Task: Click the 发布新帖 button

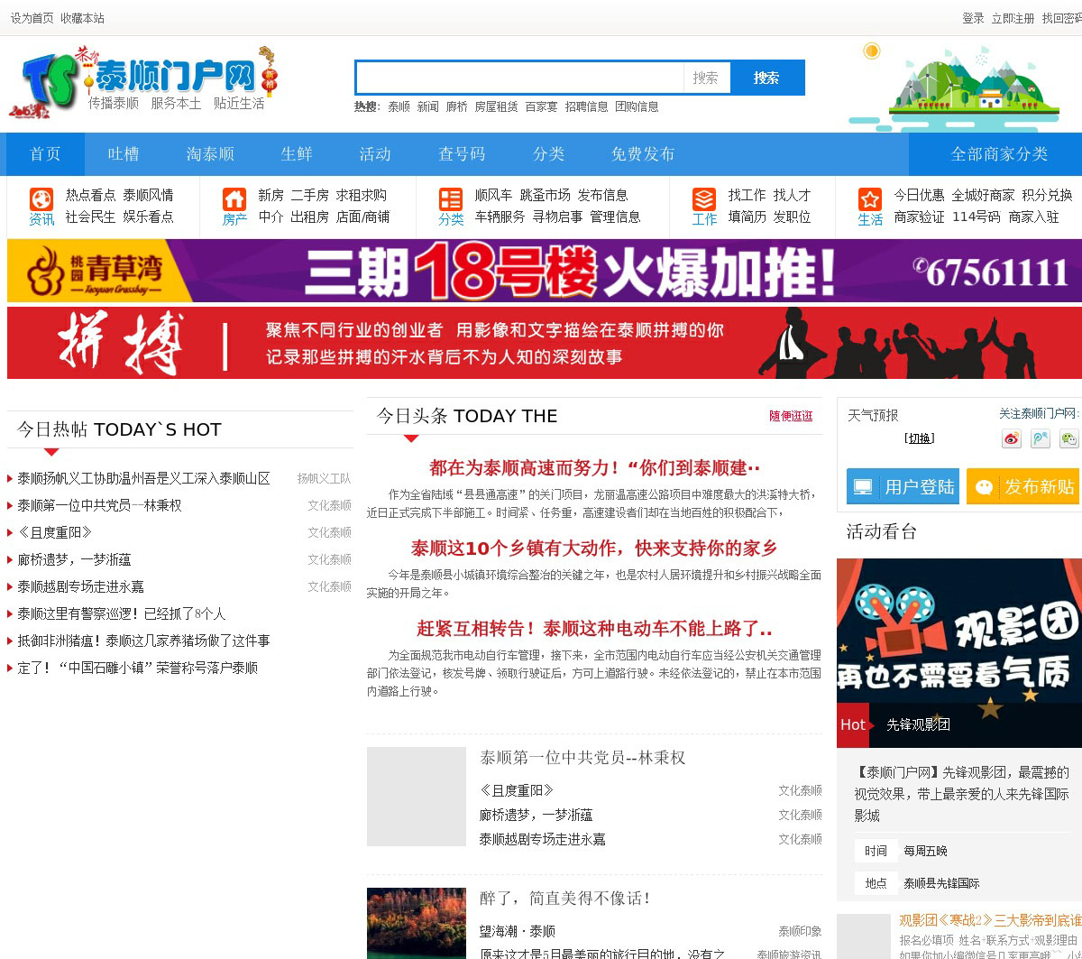Action: pos(1022,486)
